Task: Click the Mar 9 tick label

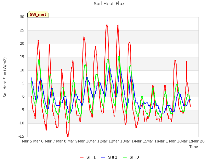Action: [x=73, y=141]
